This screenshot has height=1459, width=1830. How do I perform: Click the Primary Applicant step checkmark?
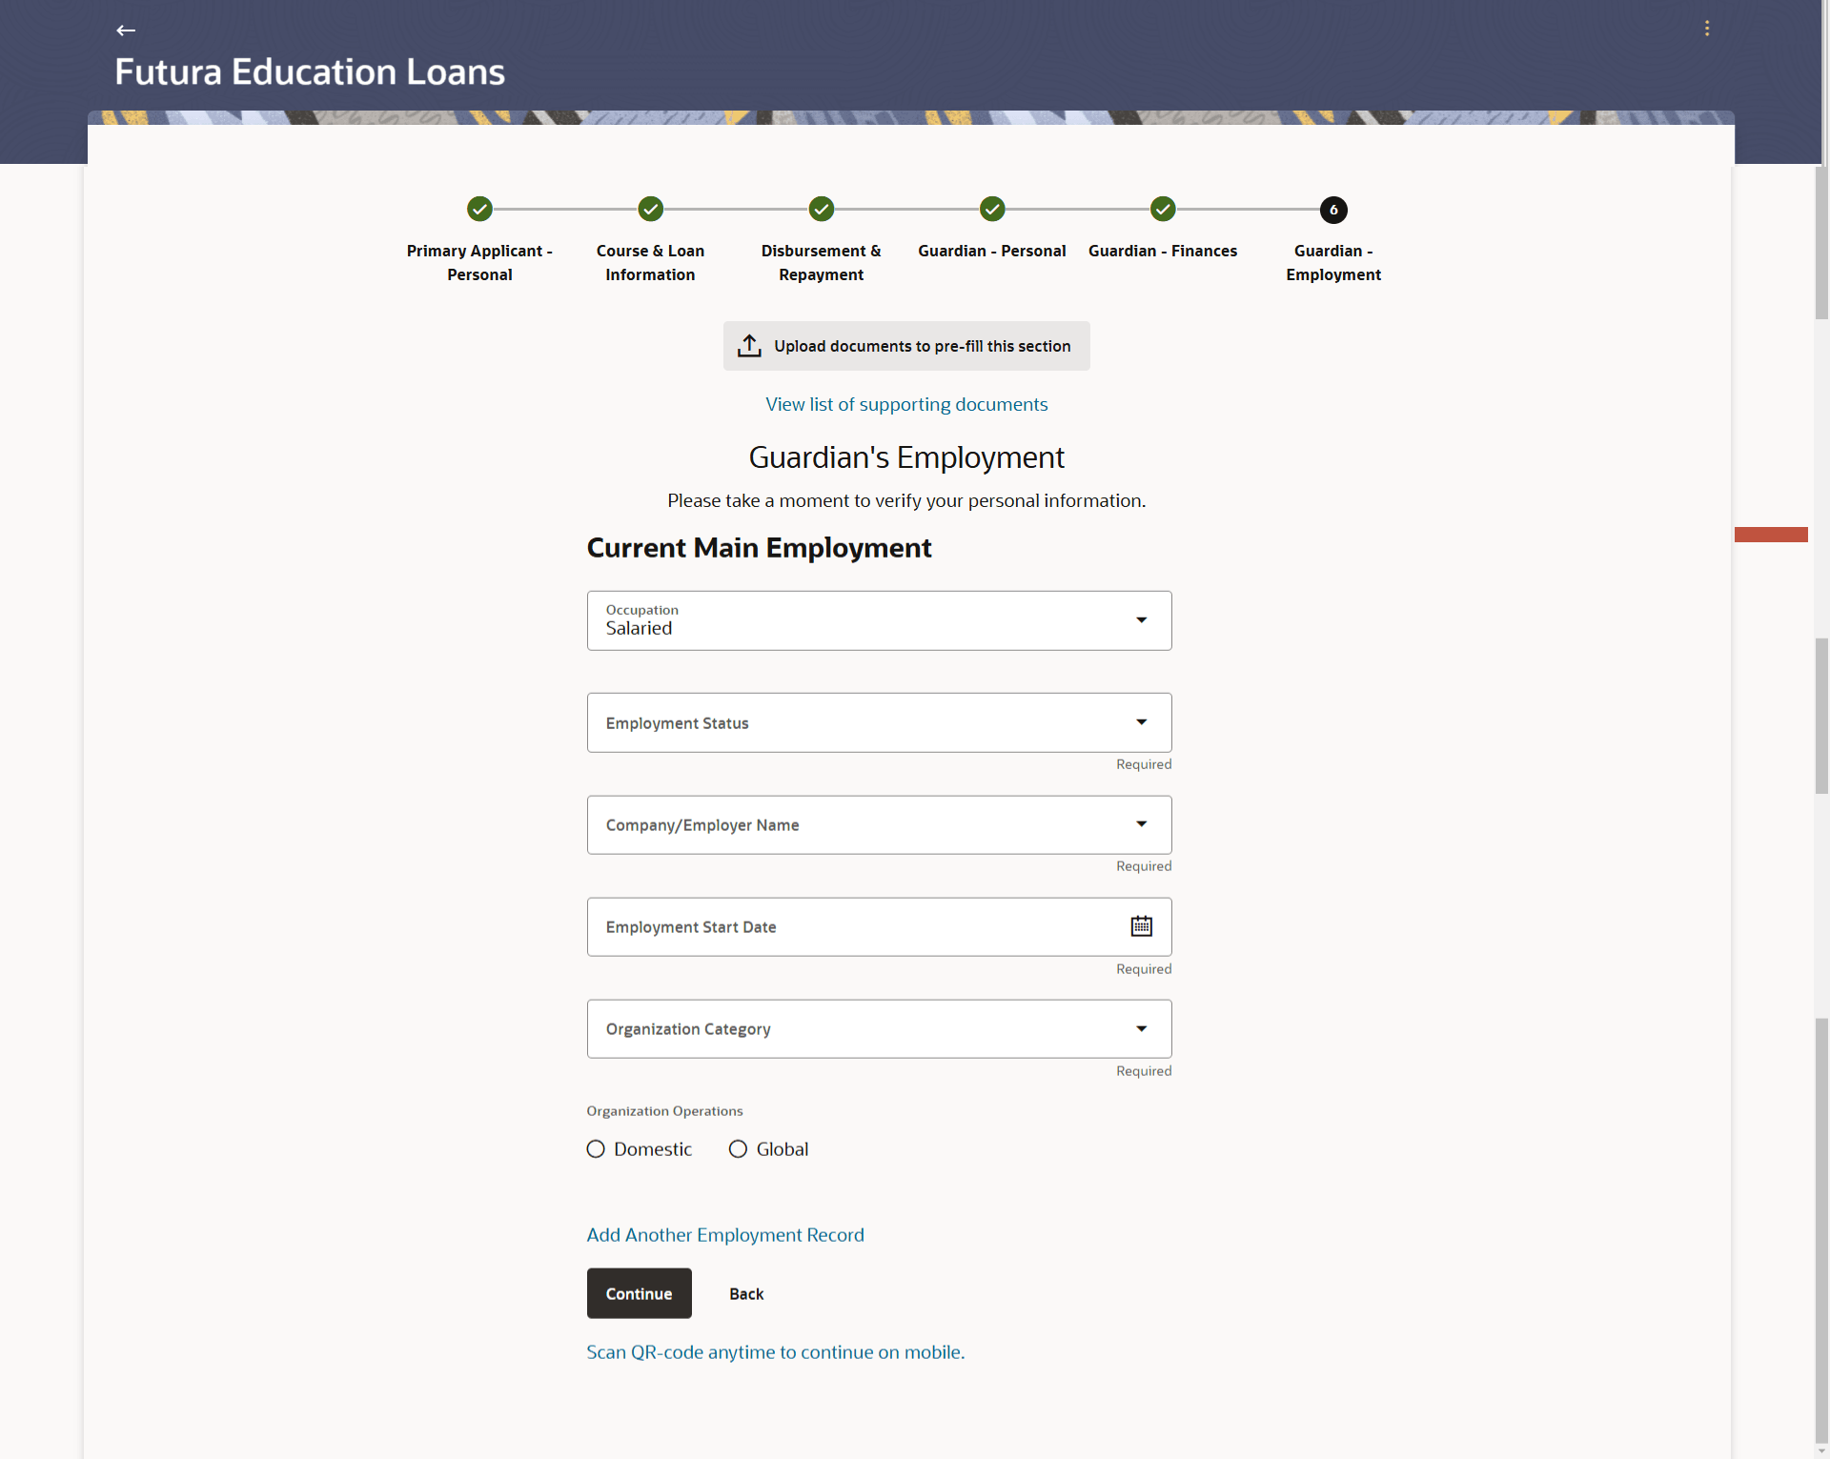(479, 209)
